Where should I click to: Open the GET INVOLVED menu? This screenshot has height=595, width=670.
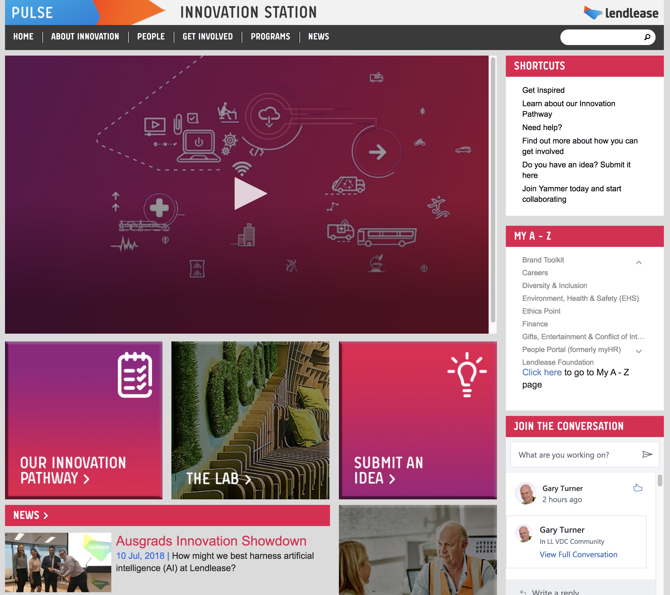[x=208, y=36]
